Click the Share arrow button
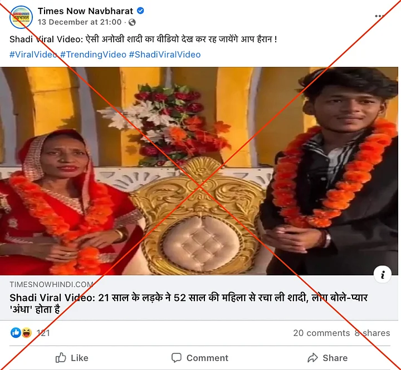401x370 pixels. coord(327,358)
